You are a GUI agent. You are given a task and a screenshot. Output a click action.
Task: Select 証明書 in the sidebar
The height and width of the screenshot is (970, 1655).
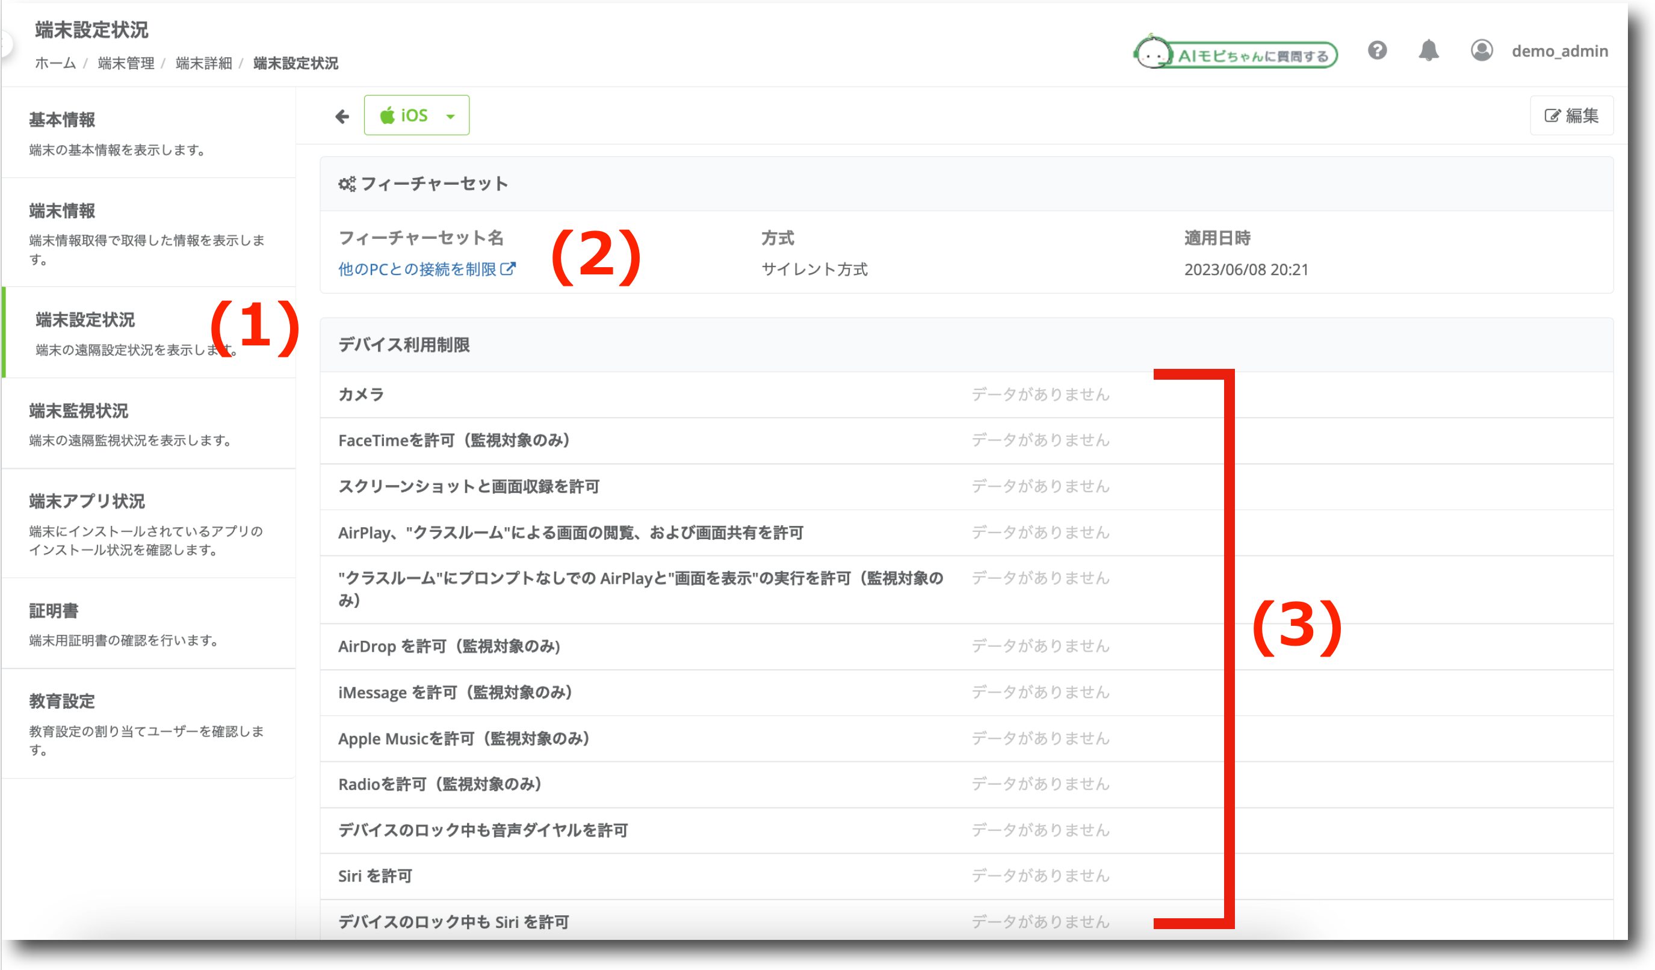pyautogui.click(x=149, y=624)
